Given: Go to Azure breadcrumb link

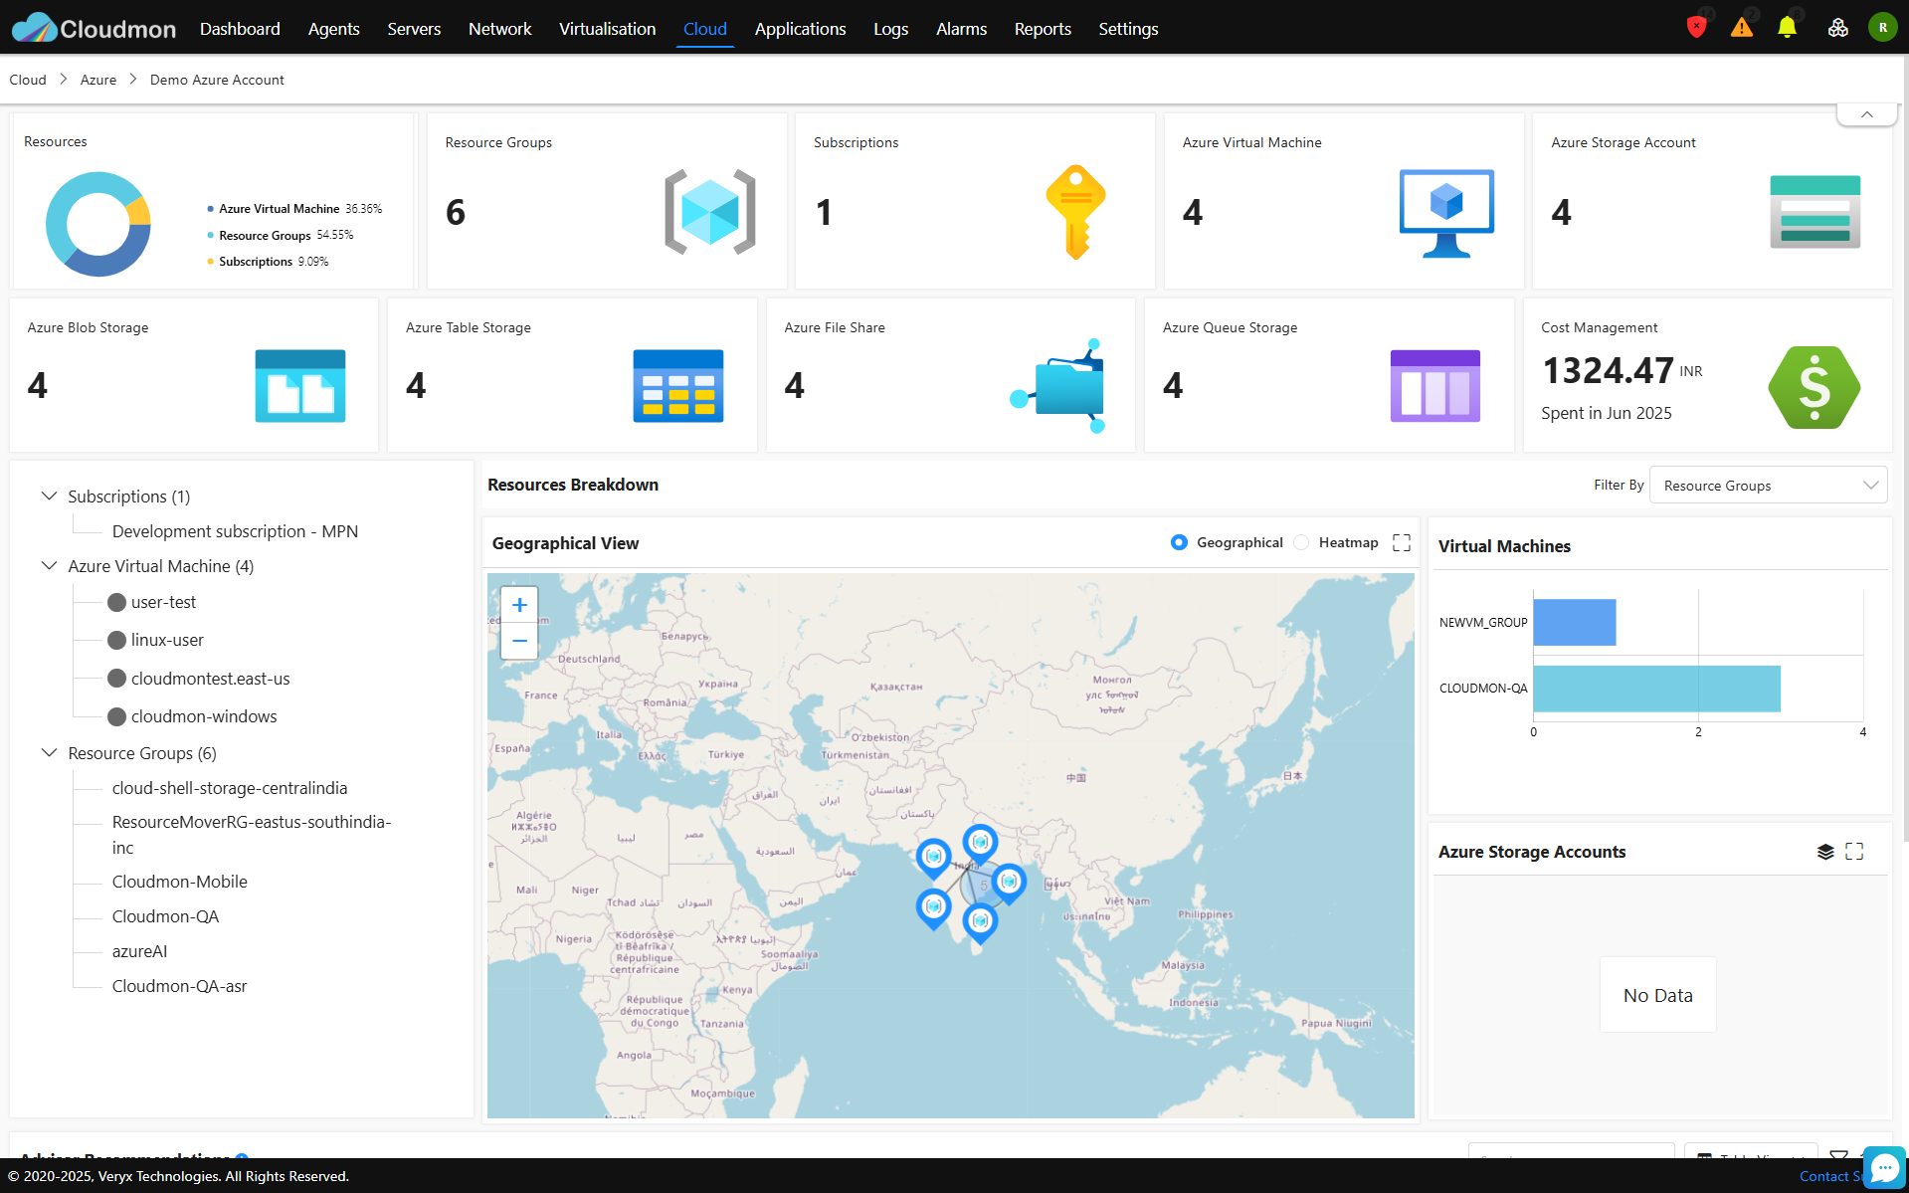Looking at the screenshot, I should coord(98,80).
